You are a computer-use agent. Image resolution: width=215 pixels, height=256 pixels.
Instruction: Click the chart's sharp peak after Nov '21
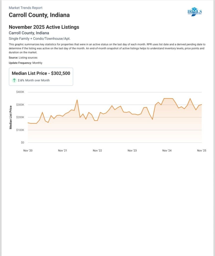click(77, 100)
